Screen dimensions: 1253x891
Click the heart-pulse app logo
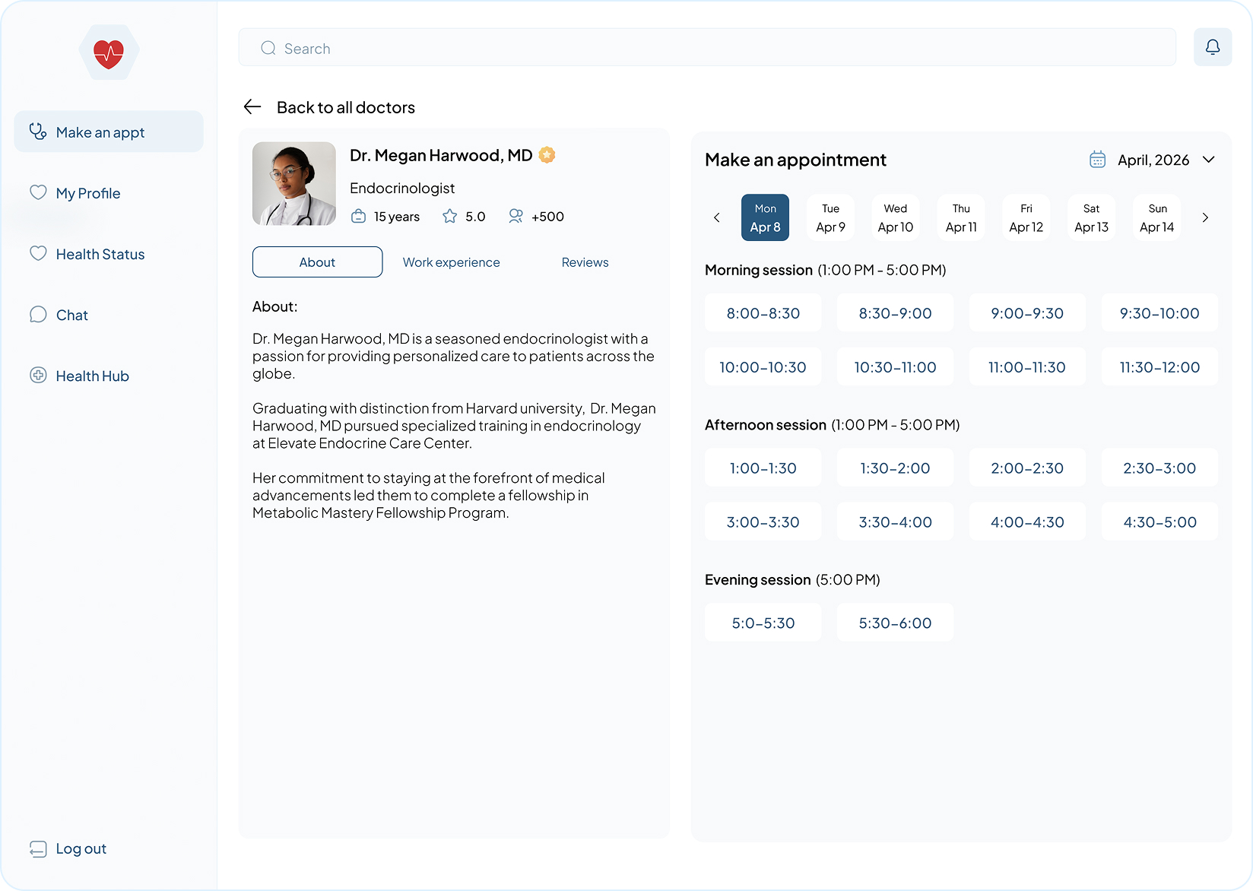click(x=109, y=52)
